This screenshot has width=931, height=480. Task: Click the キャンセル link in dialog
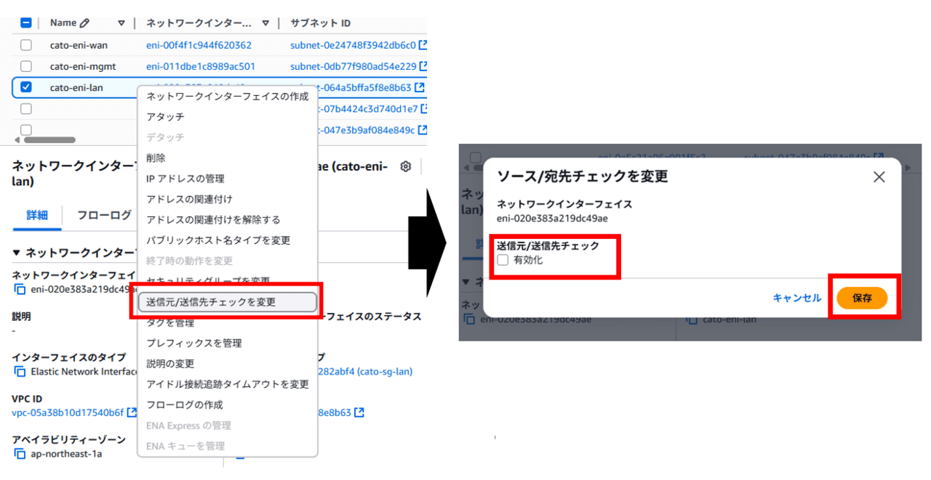(796, 298)
